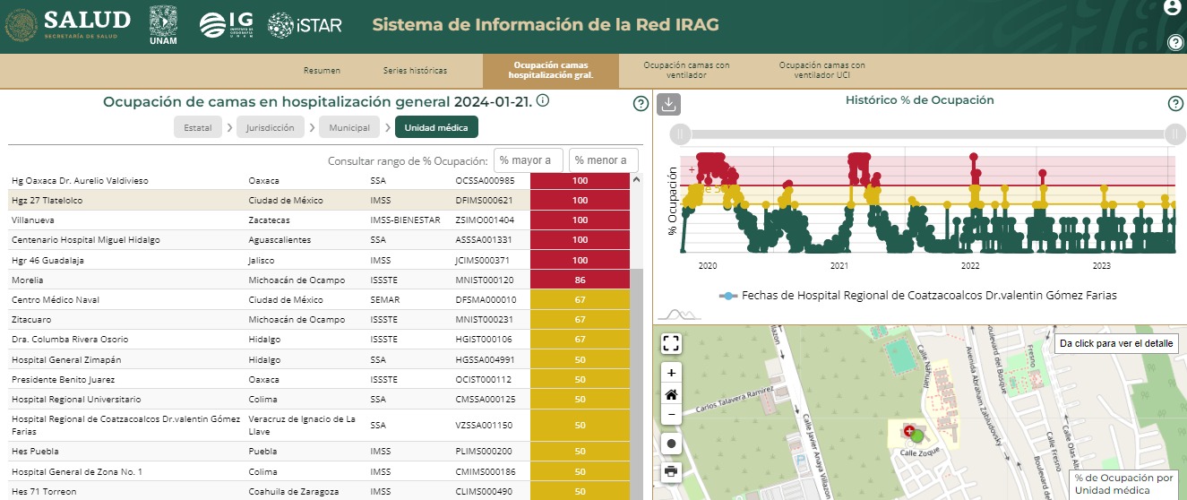
Task: Print the map
Action: coord(671,471)
